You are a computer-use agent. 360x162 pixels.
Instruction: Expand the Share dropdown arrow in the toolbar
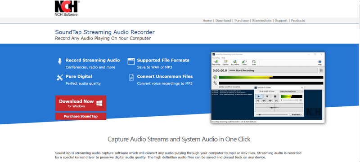(246, 61)
